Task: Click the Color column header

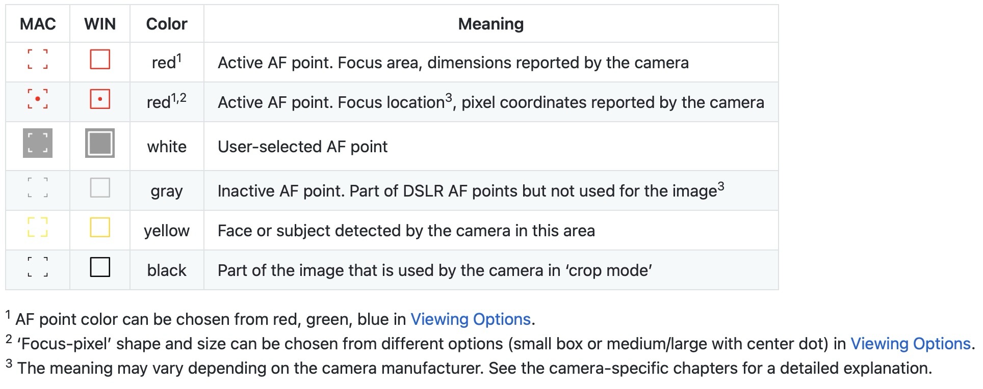Action: [x=167, y=24]
